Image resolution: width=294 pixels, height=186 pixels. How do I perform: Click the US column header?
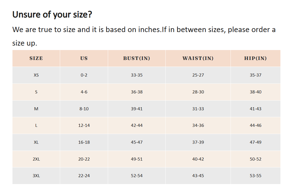[84, 58]
